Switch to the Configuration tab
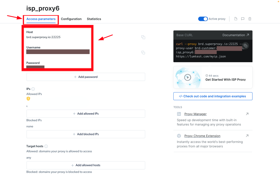The image size is (280, 175). pos(71,19)
